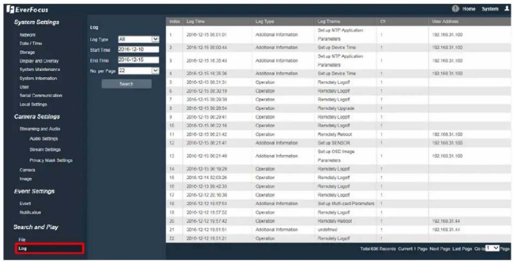Open Stream Settings
This screenshot has height=262, width=513.
[44, 150]
